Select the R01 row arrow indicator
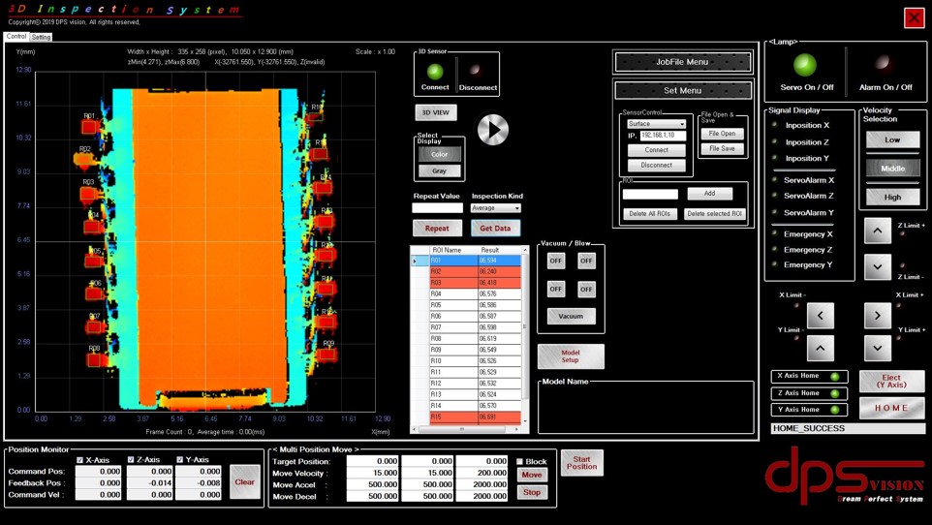This screenshot has width=932, height=525. 417,261
